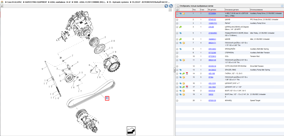The height and width of the screenshot is (136, 284).
Task: Click the red list icon in row 14
Action: click(187, 74)
